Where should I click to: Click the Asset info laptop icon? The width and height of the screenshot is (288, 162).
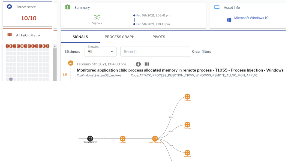click(x=217, y=7)
